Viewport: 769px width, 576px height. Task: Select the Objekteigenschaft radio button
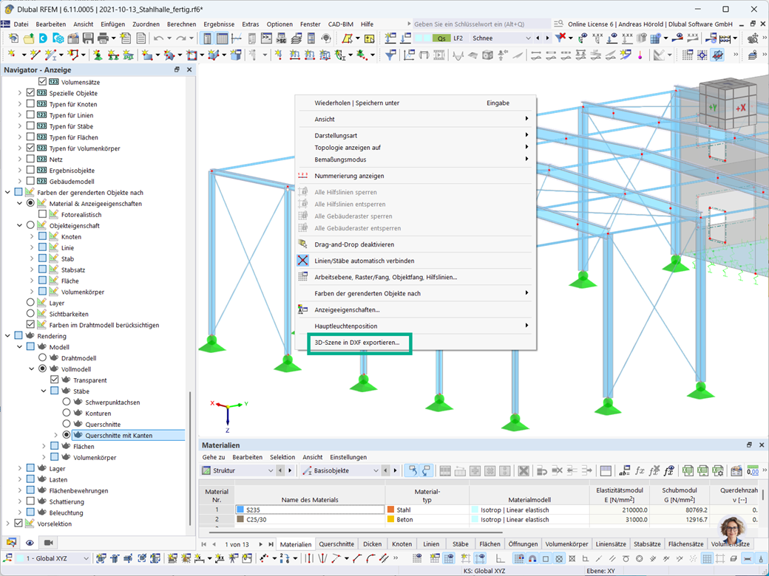coord(30,225)
